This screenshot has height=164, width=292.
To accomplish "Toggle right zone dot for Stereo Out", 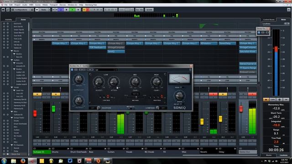I will click(8, 154).
